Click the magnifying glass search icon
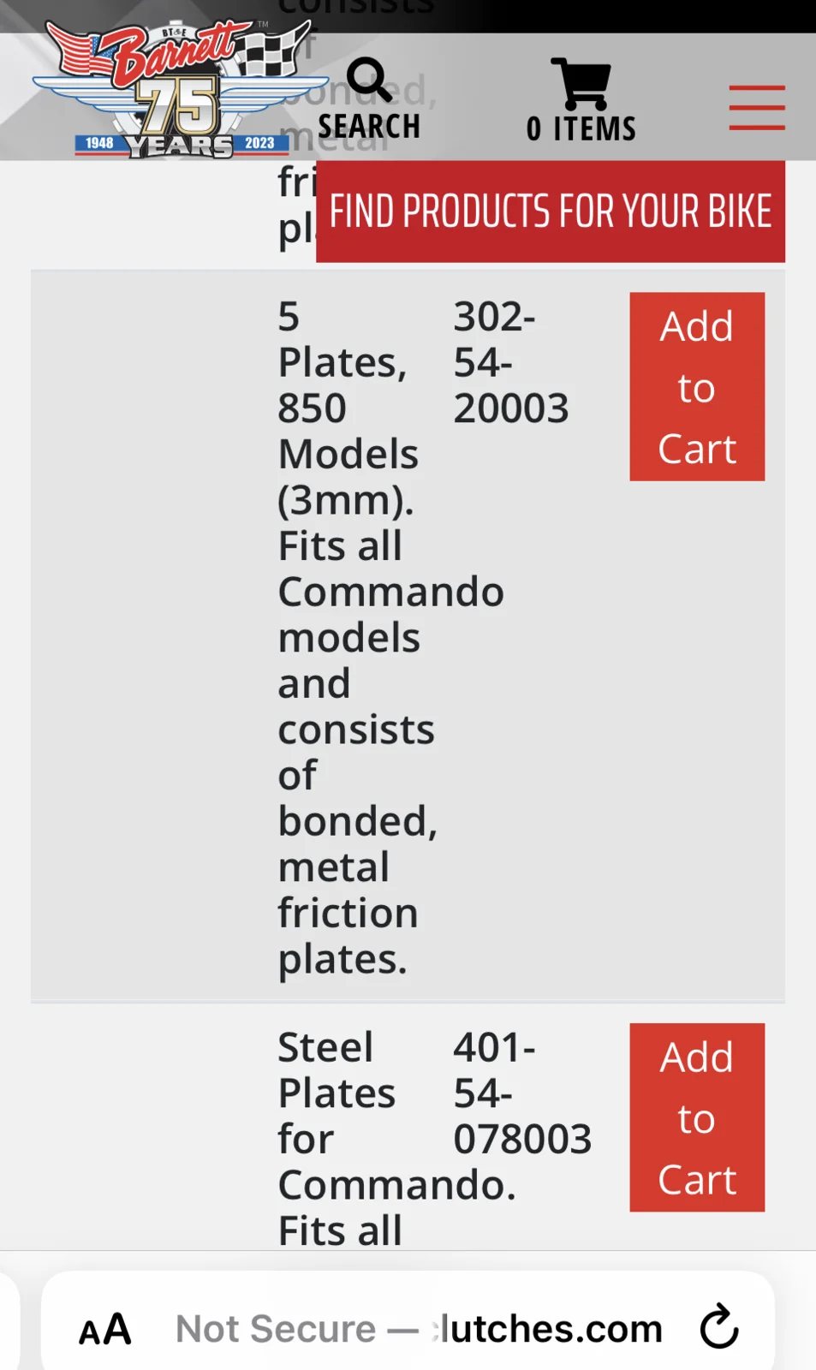 click(369, 80)
